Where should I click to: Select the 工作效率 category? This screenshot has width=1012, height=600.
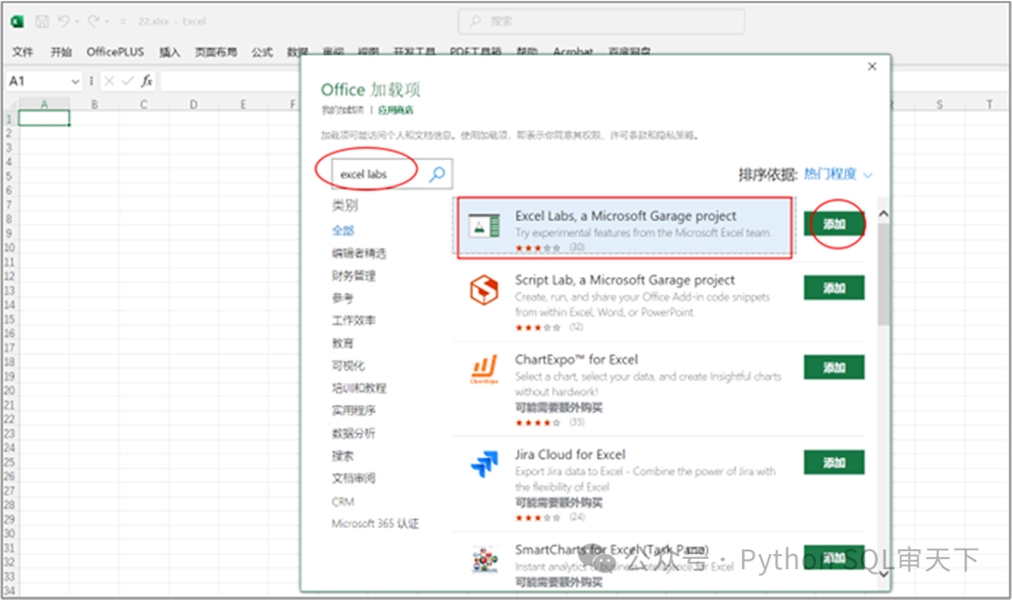click(x=353, y=320)
